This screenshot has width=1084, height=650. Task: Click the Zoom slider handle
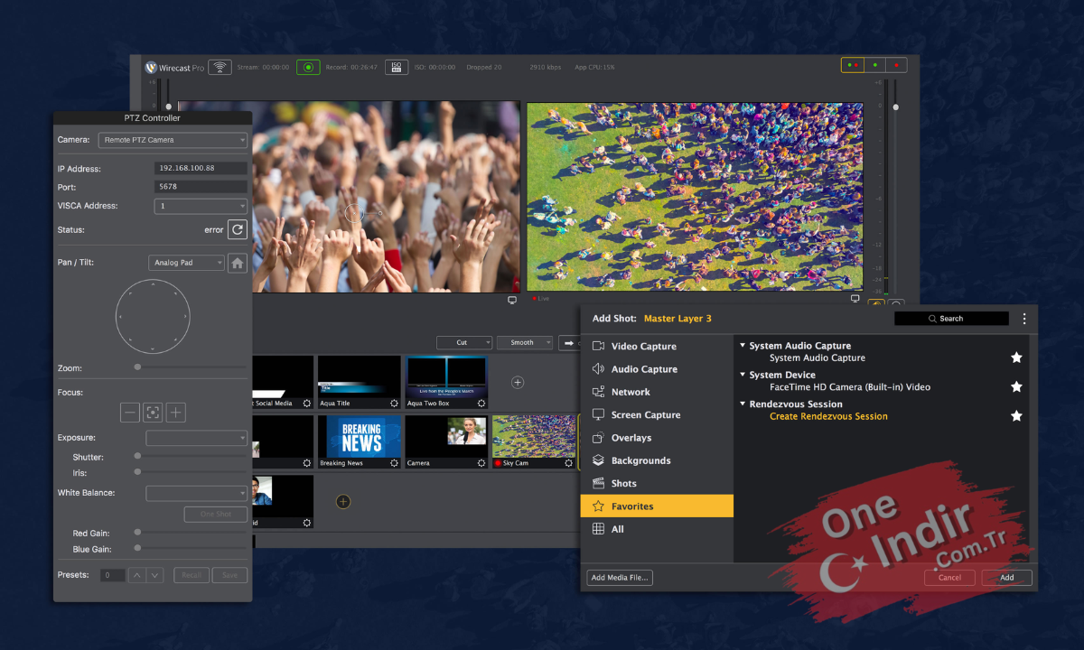coord(137,367)
